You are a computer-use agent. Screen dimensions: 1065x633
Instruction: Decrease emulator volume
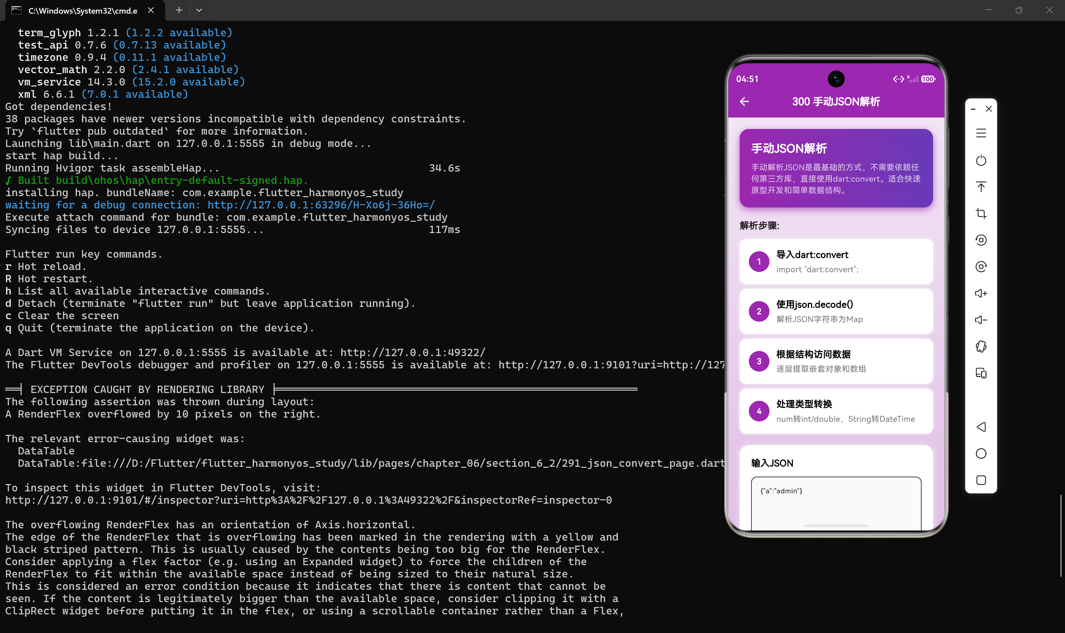(981, 320)
